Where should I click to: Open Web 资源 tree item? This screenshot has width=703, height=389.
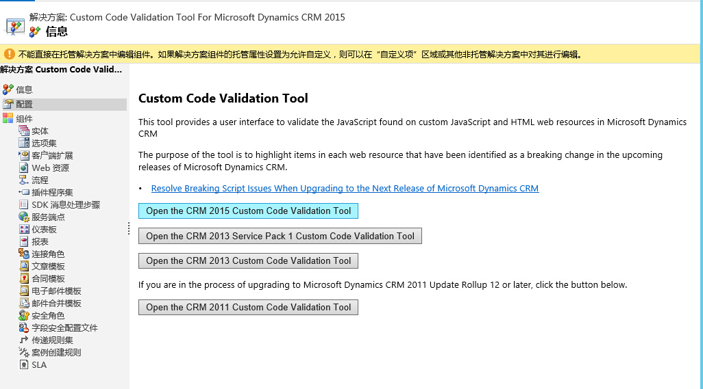pyautogui.click(x=50, y=167)
